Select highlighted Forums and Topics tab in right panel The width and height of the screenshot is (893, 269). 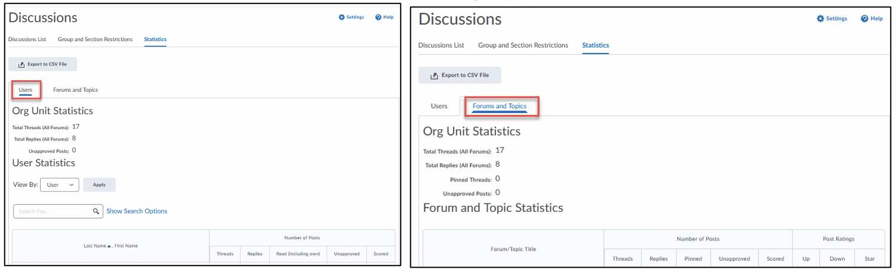500,107
